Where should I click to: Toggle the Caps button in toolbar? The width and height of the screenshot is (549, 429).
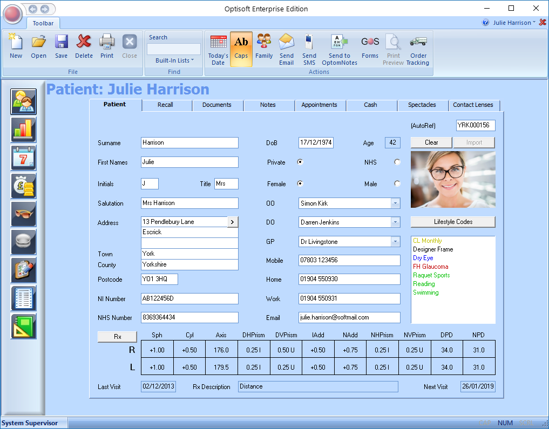[x=241, y=48]
